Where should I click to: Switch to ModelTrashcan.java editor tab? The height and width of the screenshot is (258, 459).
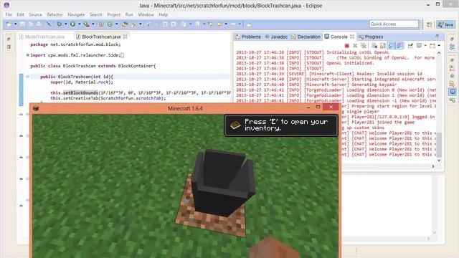(42, 37)
